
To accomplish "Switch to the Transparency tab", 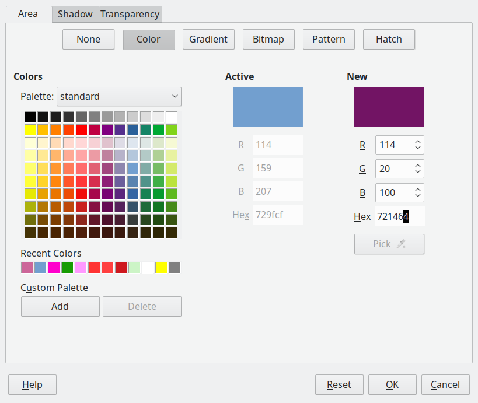I will 129,14.
